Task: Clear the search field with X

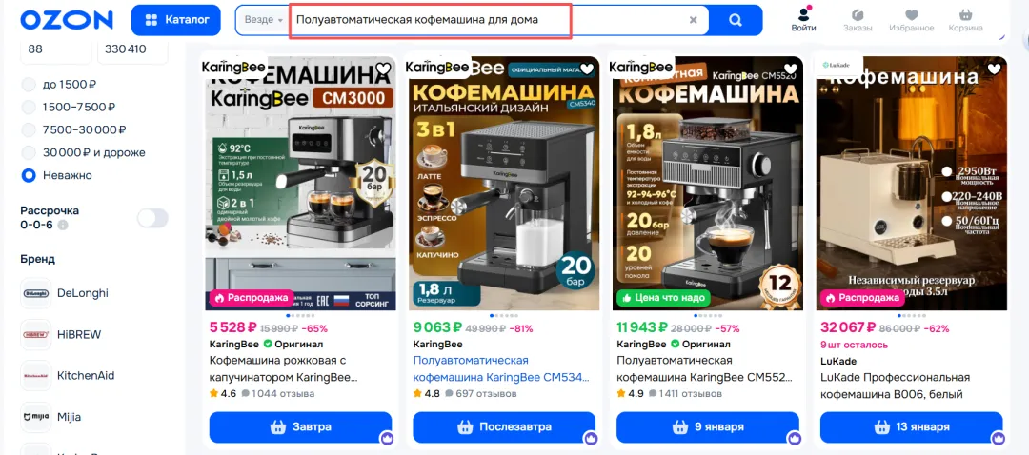Action: coord(693,20)
